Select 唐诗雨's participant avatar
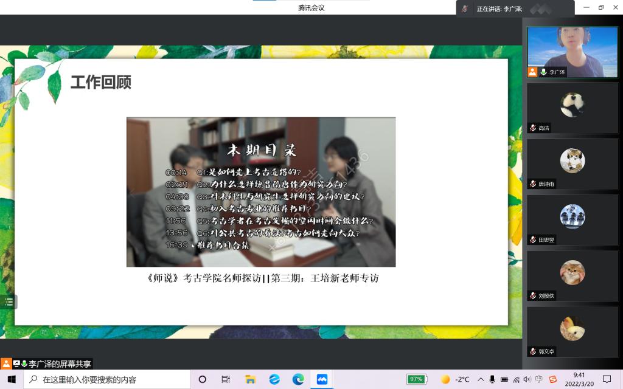This screenshot has width=623, height=389. point(572,160)
